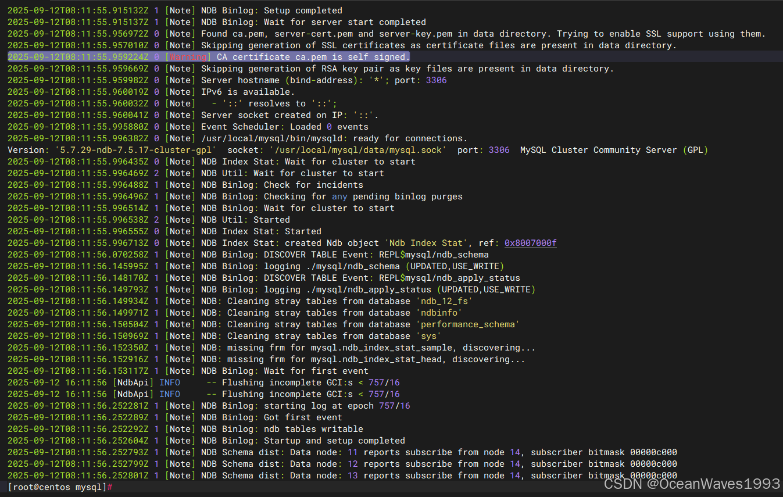The width and height of the screenshot is (783, 497).
Task: Click the line starting 'Found ca.pem, server-cert.pem'
Action: [x=387, y=34]
